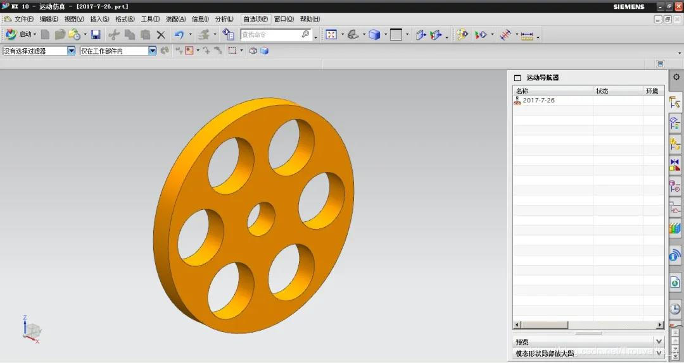Screen dimensions: 684x363
Task: Toggle the solid blue cube selection icon
Action: (264, 51)
